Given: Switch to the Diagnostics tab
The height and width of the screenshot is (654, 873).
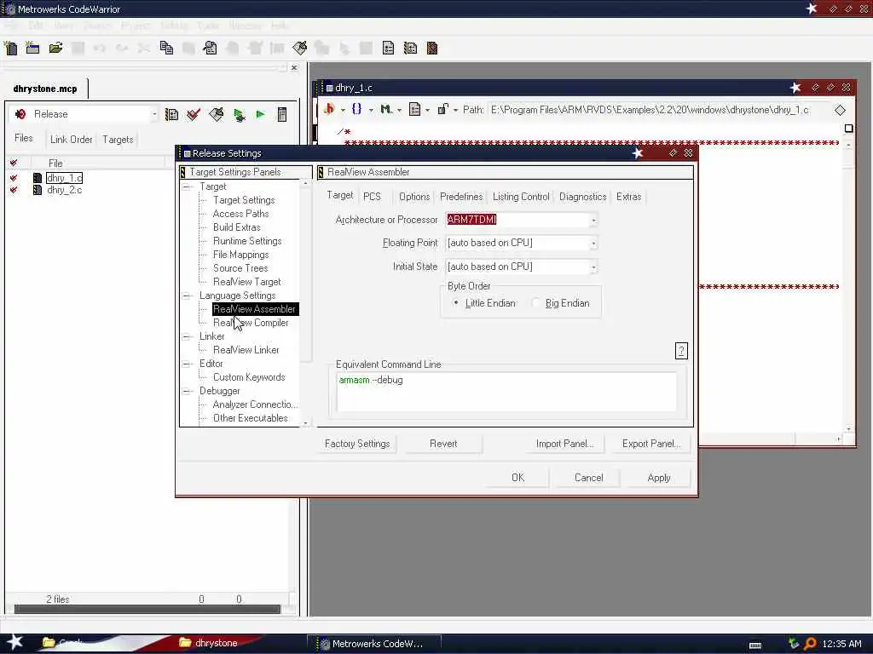Looking at the screenshot, I should pyautogui.click(x=582, y=197).
